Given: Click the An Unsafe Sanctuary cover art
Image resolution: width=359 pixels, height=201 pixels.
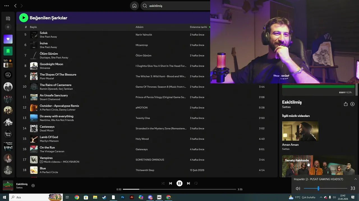Looking at the screenshot, I should (x=34, y=97).
